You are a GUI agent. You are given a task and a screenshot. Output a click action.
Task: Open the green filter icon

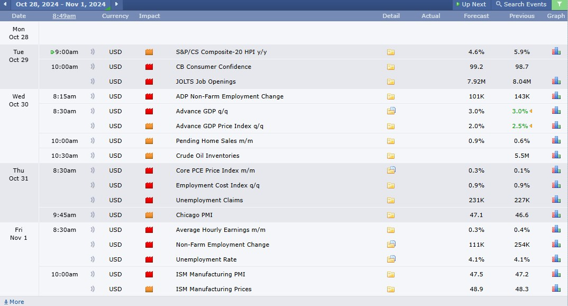pos(560,4)
